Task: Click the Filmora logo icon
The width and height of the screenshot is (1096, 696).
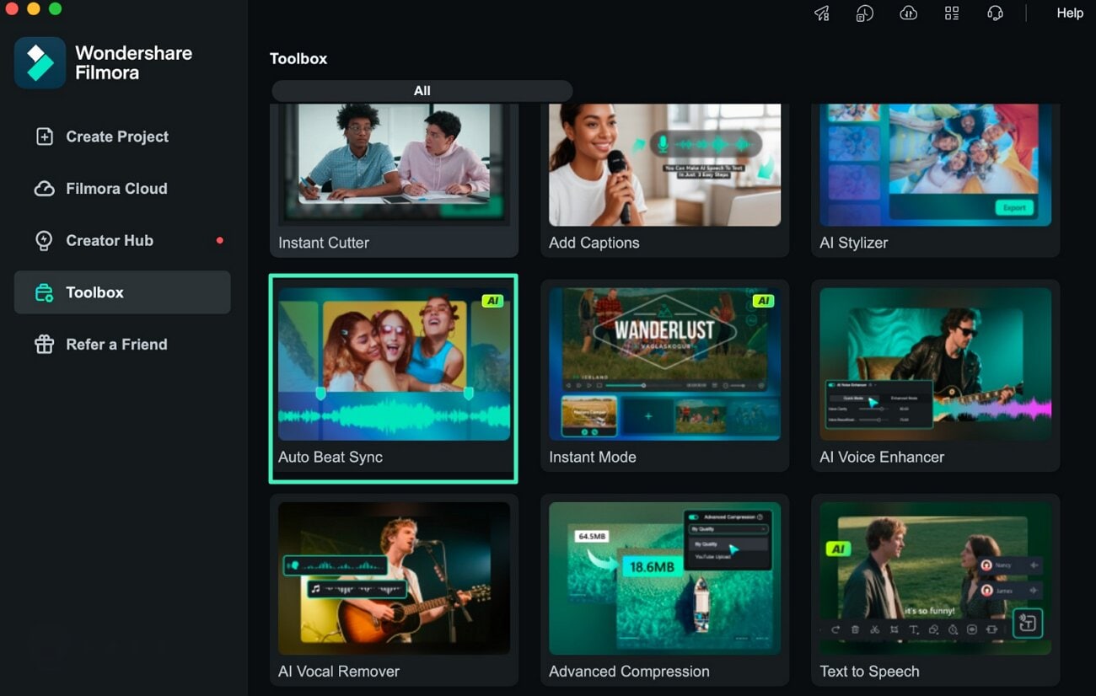Action: pos(40,62)
